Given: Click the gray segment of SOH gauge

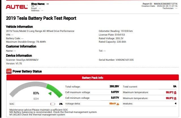Looking at the screenshot, I should click(28, 88).
